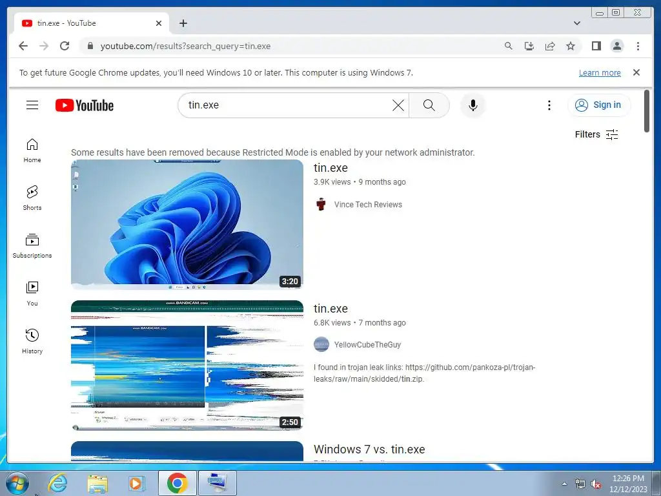Install app icon in address bar
Image resolution: width=661 pixels, height=496 pixels.
pos(529,46)
